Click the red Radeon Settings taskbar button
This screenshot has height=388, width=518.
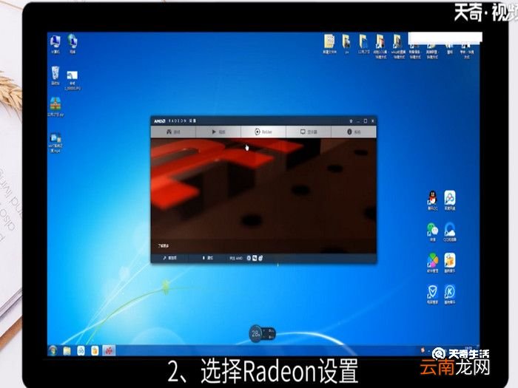(109, 351)
